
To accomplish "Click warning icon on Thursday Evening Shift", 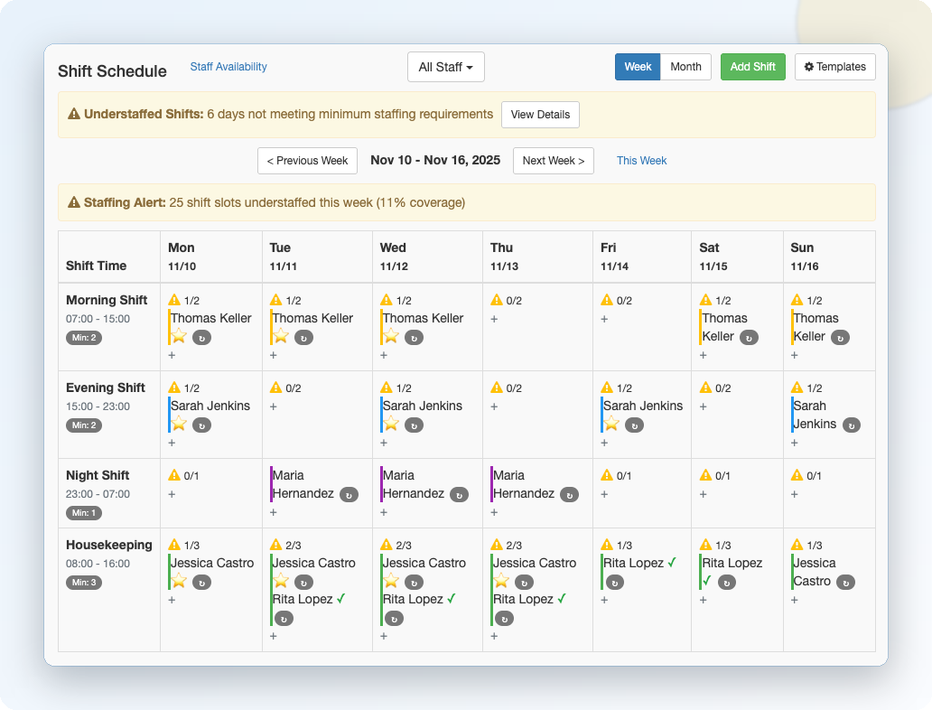I will pyautogui.click(x=497, y=388).
